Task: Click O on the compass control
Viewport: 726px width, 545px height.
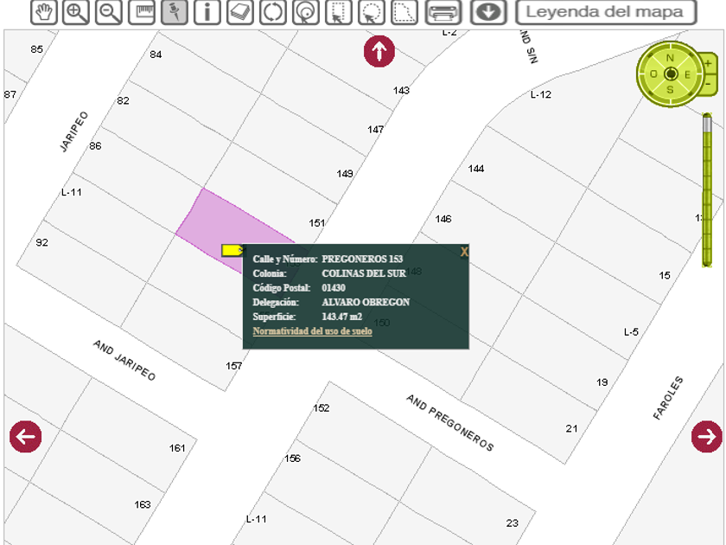Action: tap(653, 74)
